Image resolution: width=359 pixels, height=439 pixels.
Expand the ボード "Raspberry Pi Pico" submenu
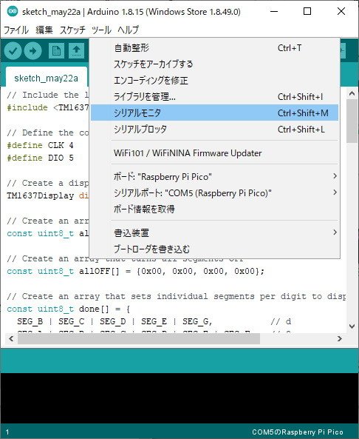pyautogui.click(x=214, y=177)
